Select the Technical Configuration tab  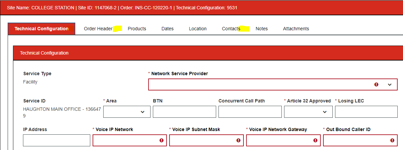click(42, 29)
